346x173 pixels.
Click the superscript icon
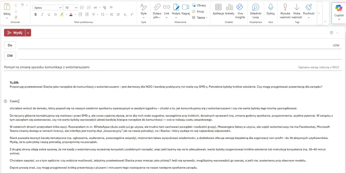132,14
